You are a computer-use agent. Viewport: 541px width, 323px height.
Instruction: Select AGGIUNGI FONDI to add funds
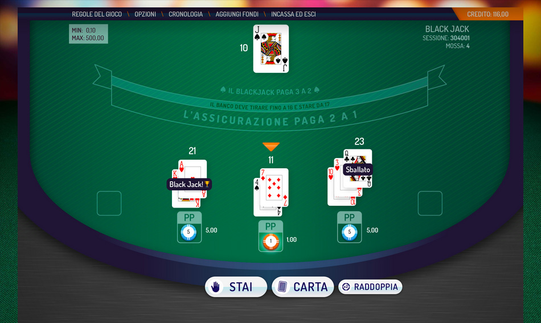tap(237, 14)
